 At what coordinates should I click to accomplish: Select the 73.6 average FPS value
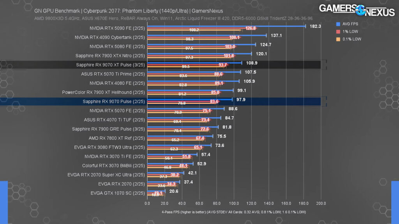pyautogui.click(x=220, y=145)
